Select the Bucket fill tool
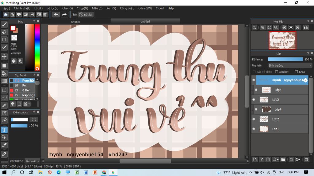This screenshot has height=176, width=314. tap(4, 73)
